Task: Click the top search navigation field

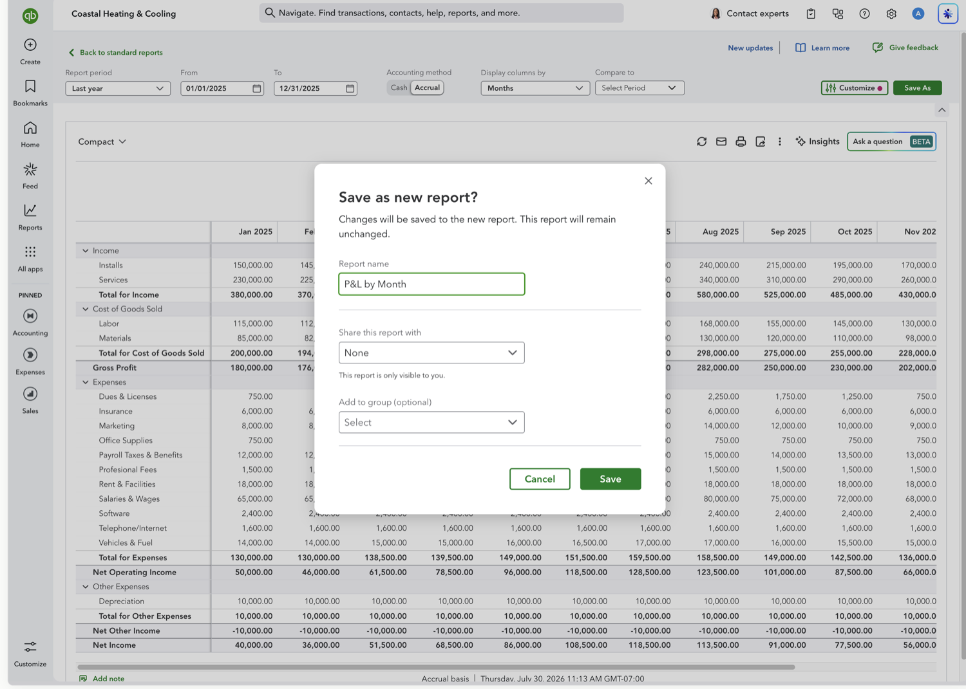Action: pyautogui.click(x=441, y=13)
